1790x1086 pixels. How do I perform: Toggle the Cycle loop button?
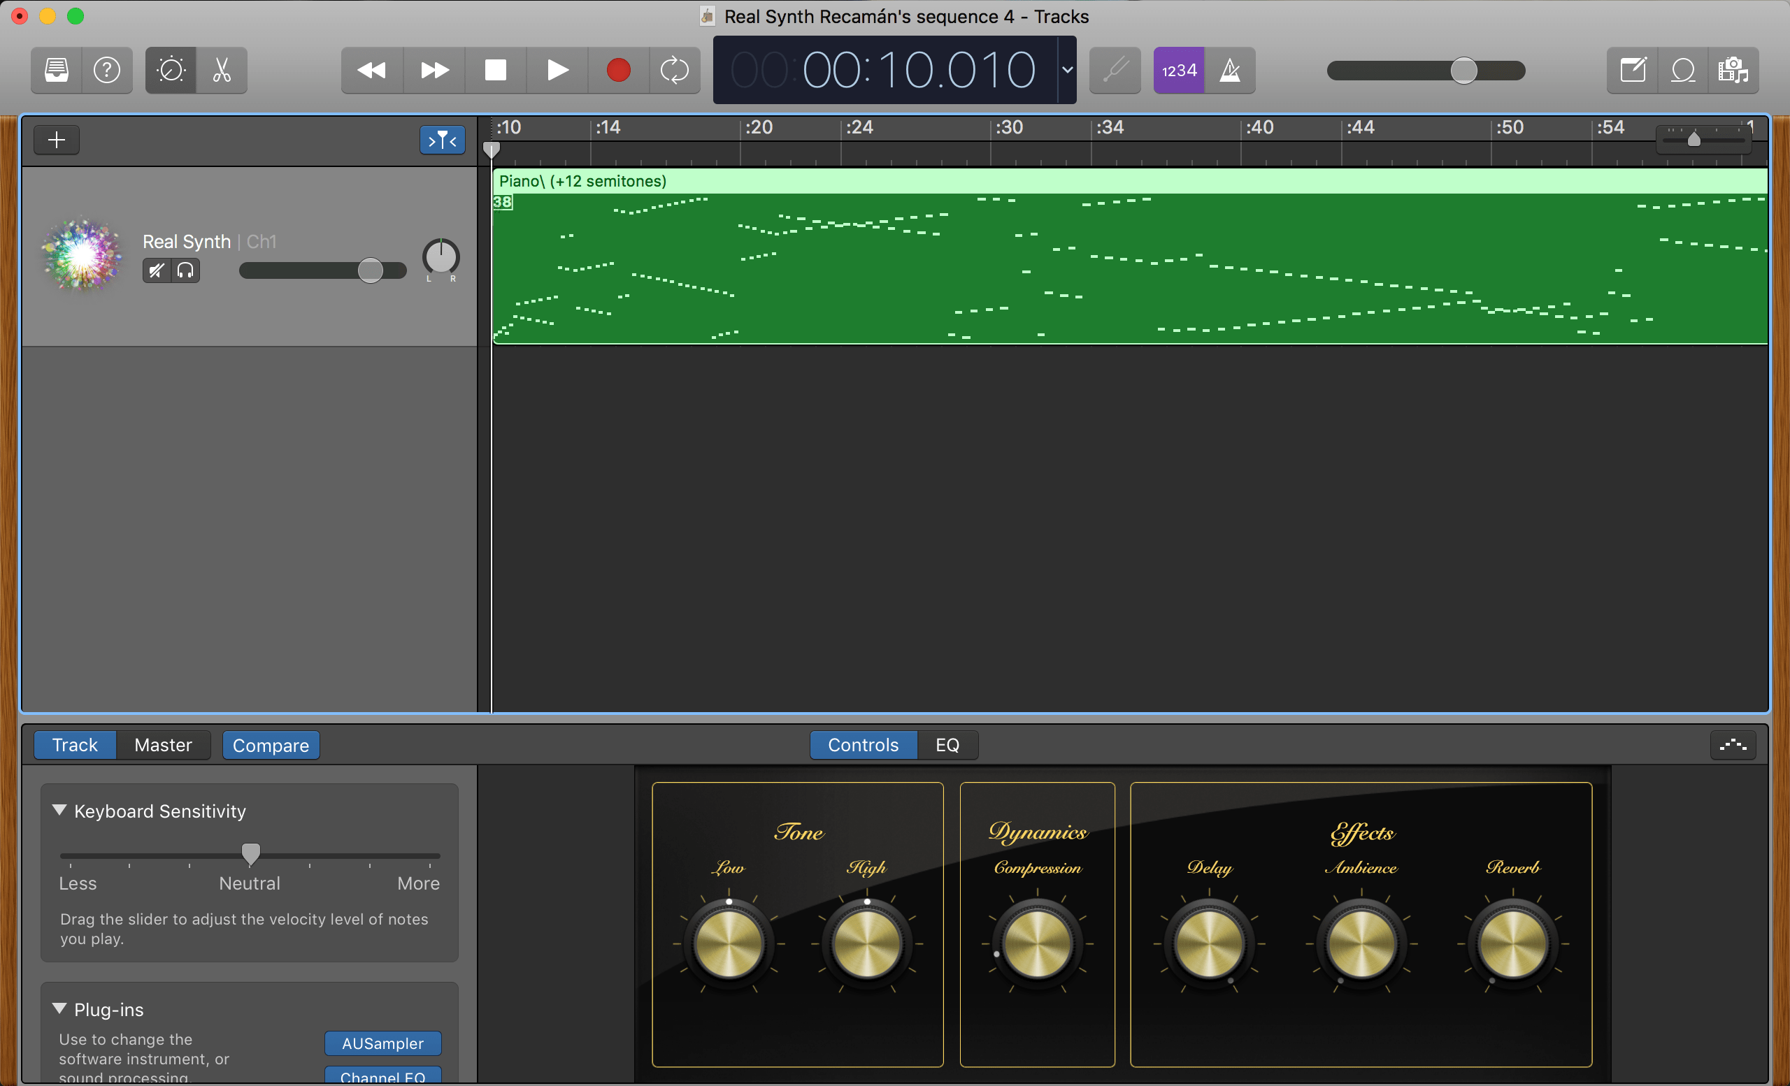(674, 71)
